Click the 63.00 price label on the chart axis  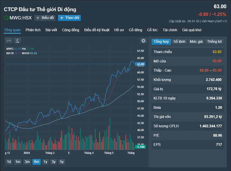tap(140, 64)
